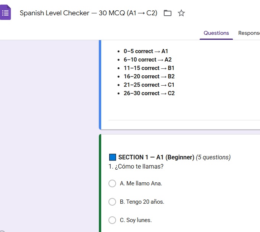Switch to the Questions tab
Image resolution: width=260 pixels, height=232 pixels.
click(216, 33)
